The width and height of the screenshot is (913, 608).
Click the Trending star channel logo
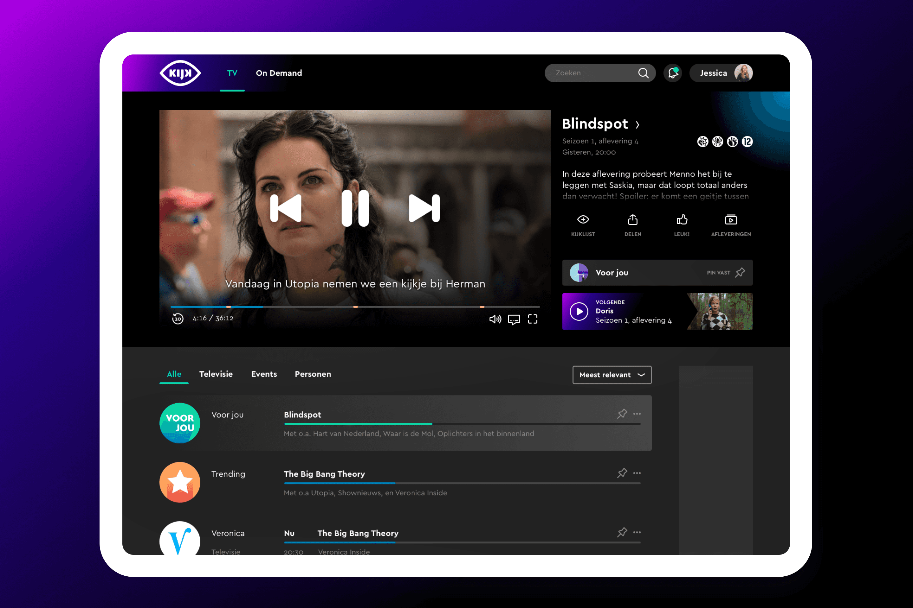[180, 482]
